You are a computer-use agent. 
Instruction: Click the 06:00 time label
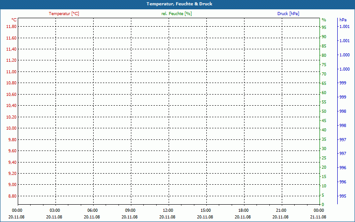tap(92, 210)
